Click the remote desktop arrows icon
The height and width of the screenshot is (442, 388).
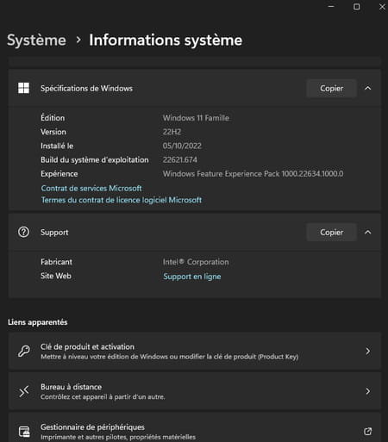pyautogui.click(x=24, y=391)
